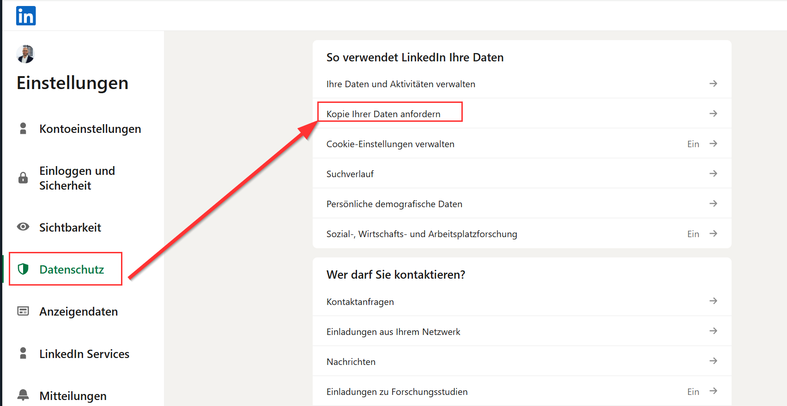Click the green shield Datenschutz icon
The width and height of the screenshot is (787, 406).
click(x=23, y=269)
